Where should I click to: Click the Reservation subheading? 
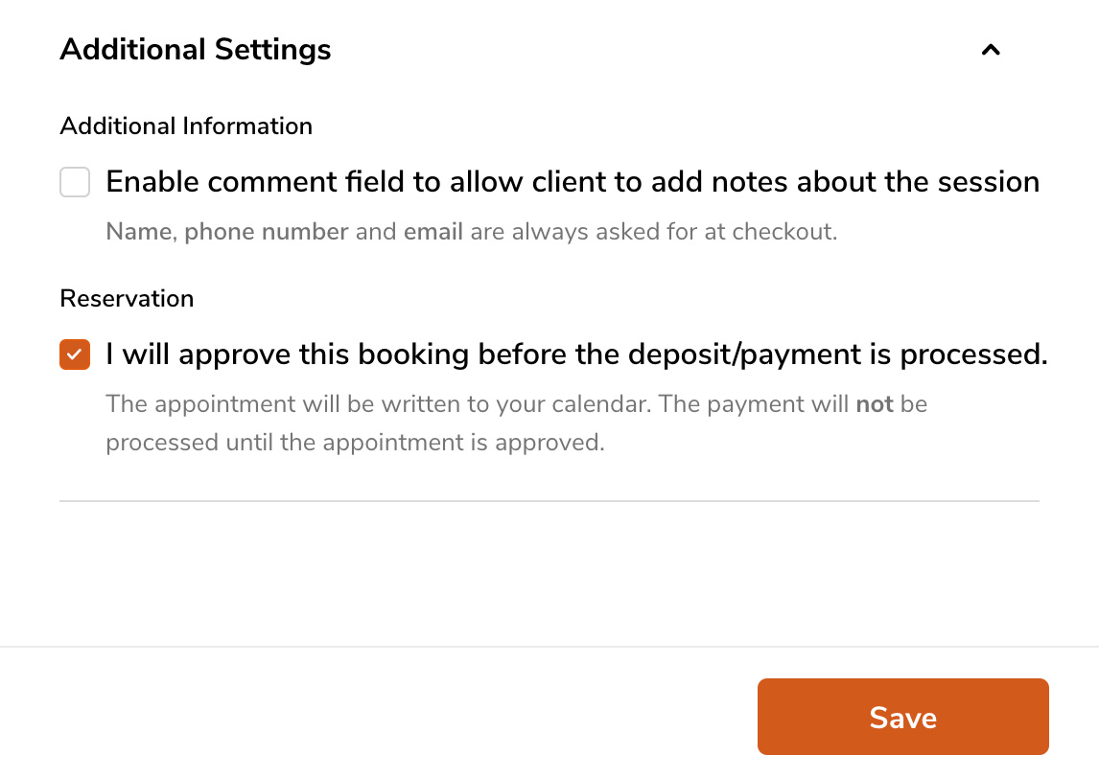click(127, 298)
